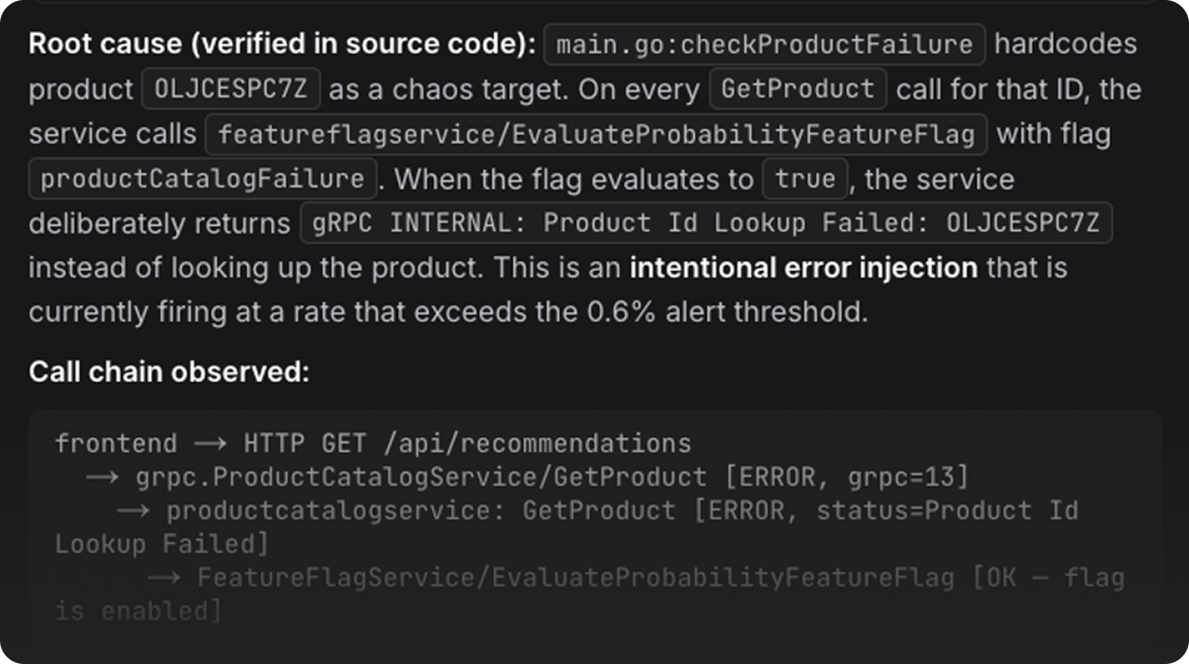Click the bold 'intentional error injection' text
The height and width of the screenshot is (664, 1189).
pyautogui.click(x=803, y=267)
